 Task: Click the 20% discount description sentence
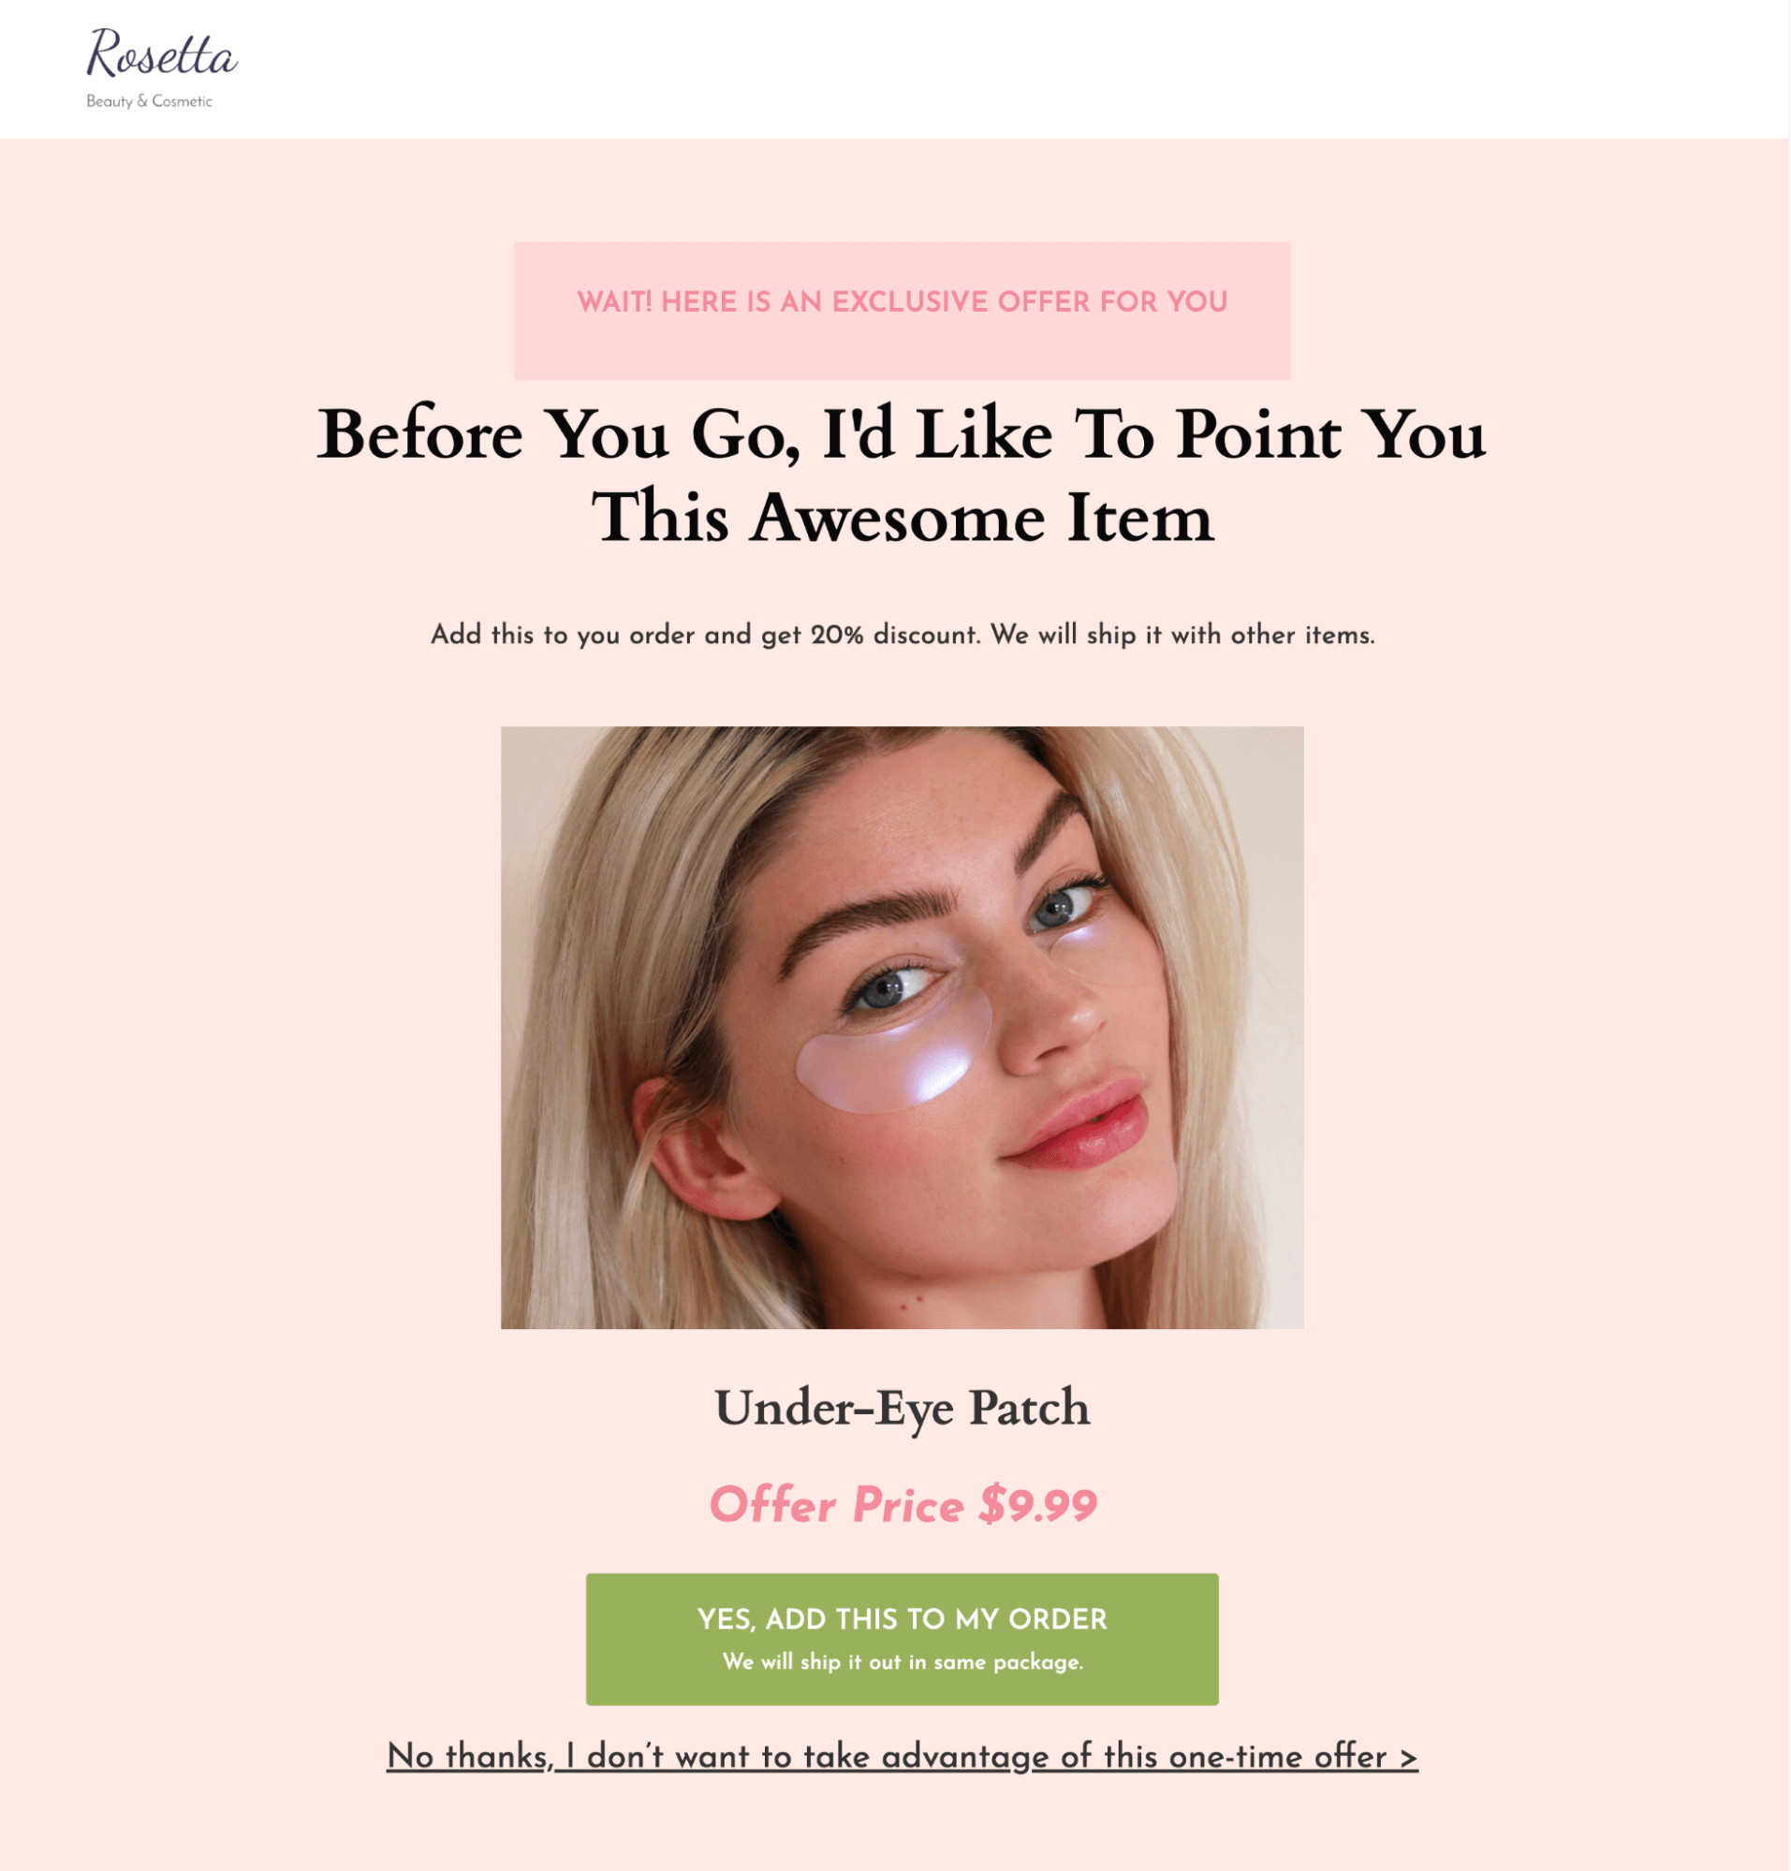[x=903, y=635]
